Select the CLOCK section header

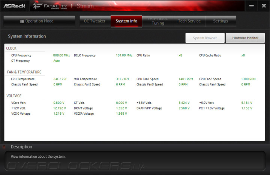coord(11,48)
